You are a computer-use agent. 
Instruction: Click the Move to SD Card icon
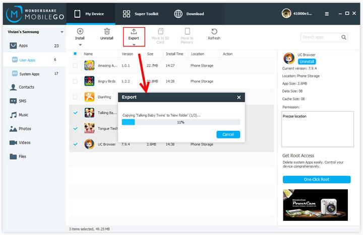click(x=160, y=31)
